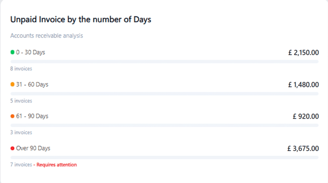This screenshot has width=328, height=183.
Task: Select the 61 - 90 Days label
Action: click(32, 116)
